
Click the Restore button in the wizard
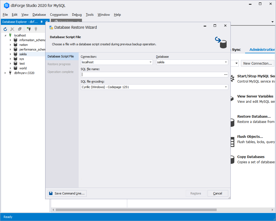[196, 193]
